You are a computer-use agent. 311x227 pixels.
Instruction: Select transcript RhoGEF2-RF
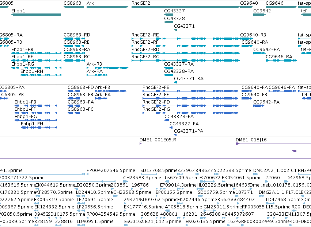pyautogui.click(x=186, y=46)
